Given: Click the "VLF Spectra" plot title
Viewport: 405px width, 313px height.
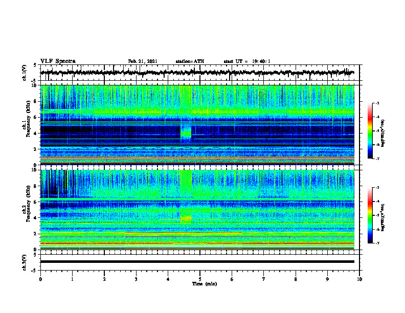Looking at the screenshot, I should click(x=58, y=61).
